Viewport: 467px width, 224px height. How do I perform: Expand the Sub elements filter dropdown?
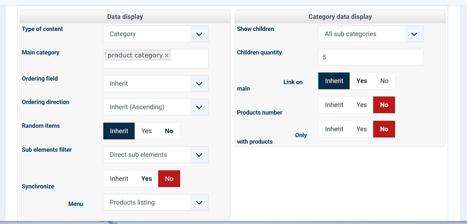(155, 155)
